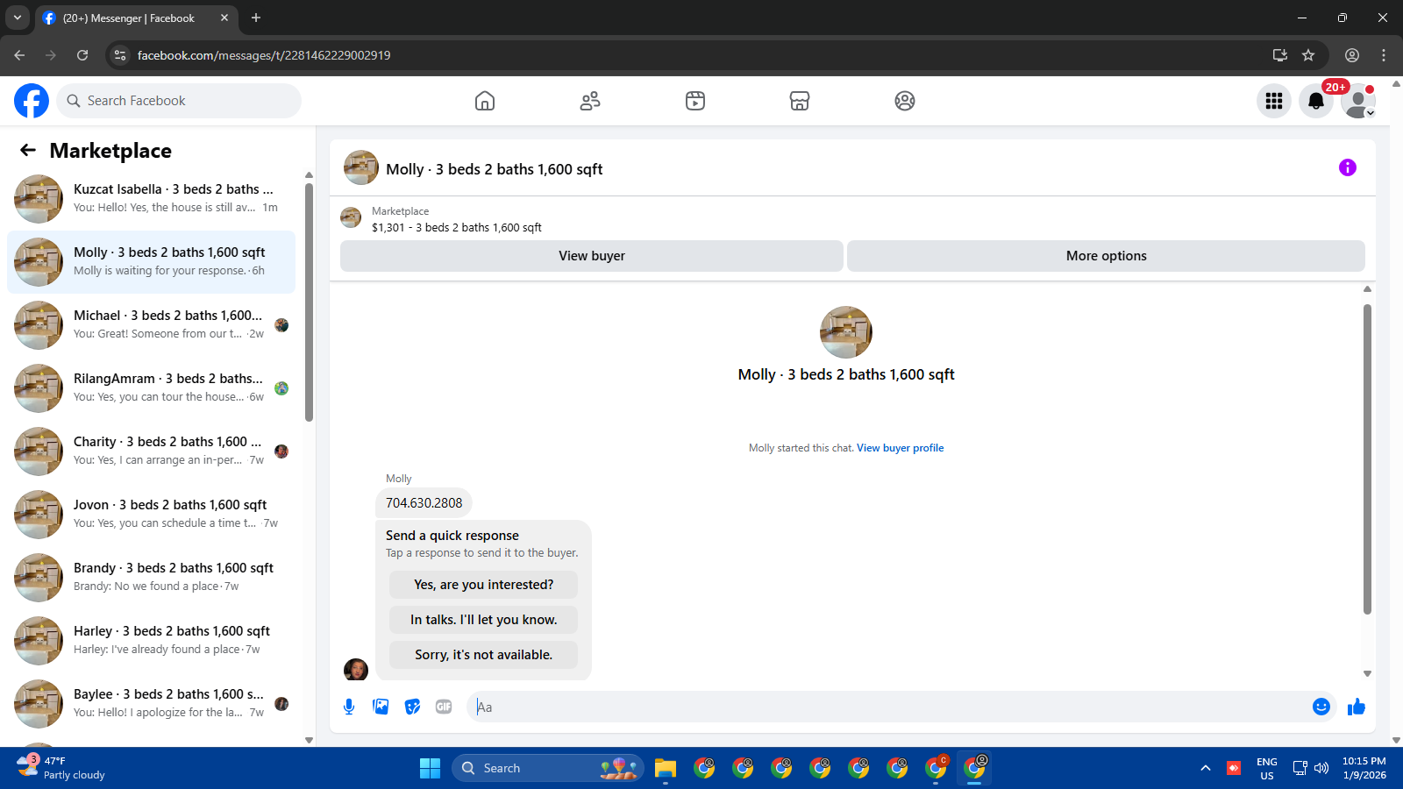Click View buyer button
The width and height of the screenshot is (1403, 789).
pyautogui.click(x=592, y=256)
